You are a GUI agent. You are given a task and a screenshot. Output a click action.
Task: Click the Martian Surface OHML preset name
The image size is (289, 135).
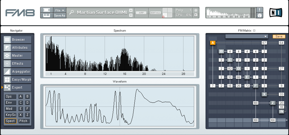(x=102, y=12)
